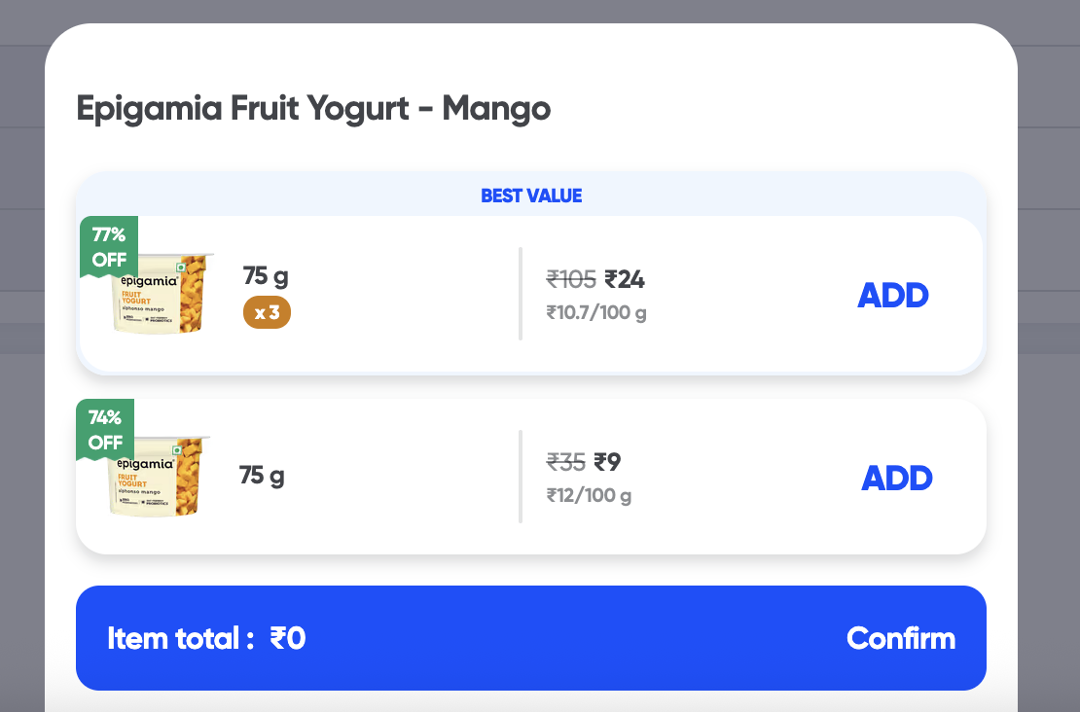Click the ₹10.7/100 g unit price
Image resolution: width=1080 pixels, height=712 pixels.
(x=596, y=313)
